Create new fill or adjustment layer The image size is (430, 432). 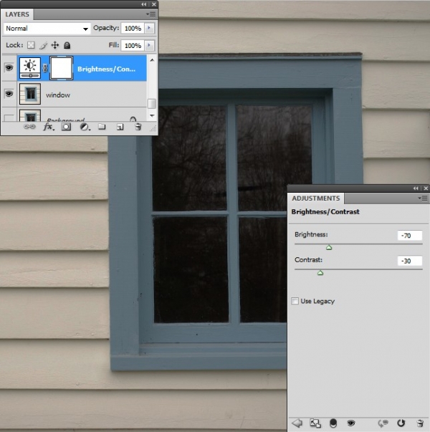[x=85, y=127]
